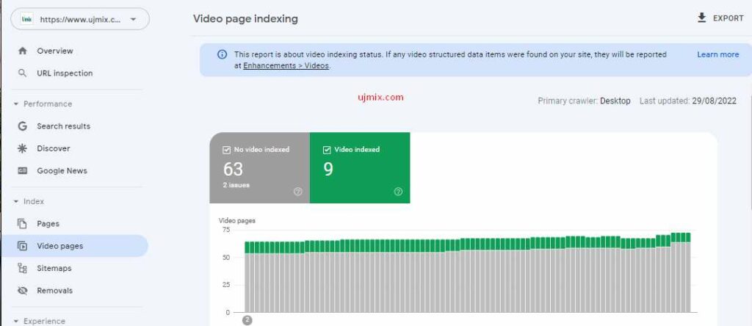
Task: Follow the Enhancements > Videos link
Action: 286,65
